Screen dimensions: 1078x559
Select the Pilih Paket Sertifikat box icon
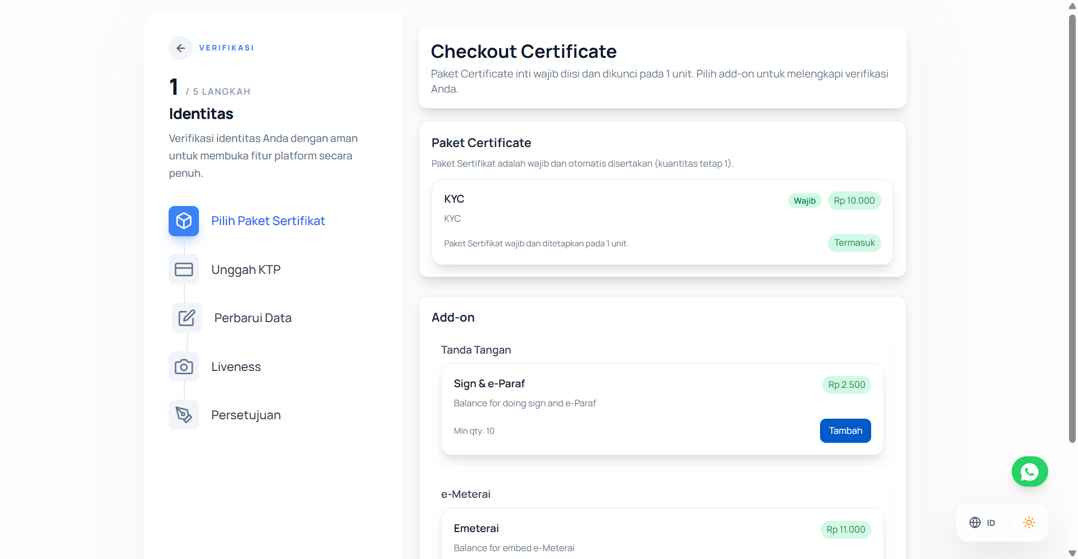184,221
